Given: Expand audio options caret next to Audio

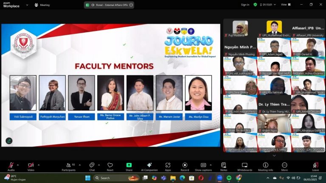Looking at the screenshot, I should (x=18, y=165).
